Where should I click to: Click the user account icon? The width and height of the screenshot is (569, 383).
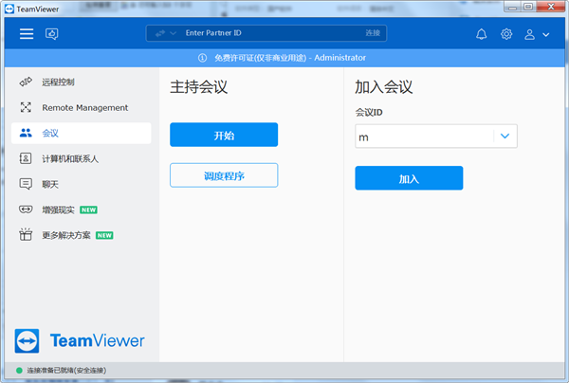click(529, 34)
